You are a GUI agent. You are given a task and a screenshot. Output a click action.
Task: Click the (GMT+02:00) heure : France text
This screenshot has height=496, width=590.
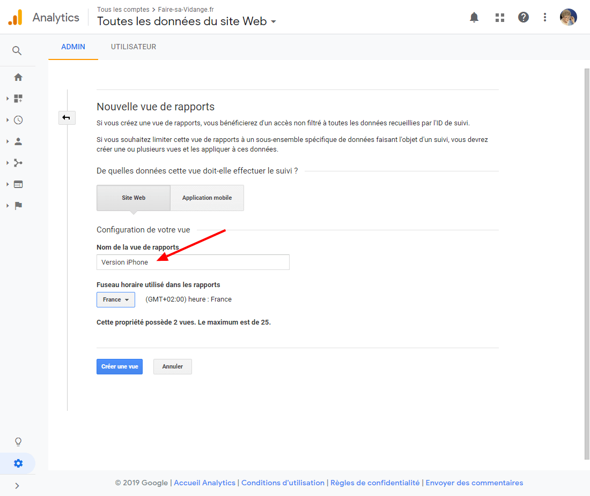click(x=188, y=299)
